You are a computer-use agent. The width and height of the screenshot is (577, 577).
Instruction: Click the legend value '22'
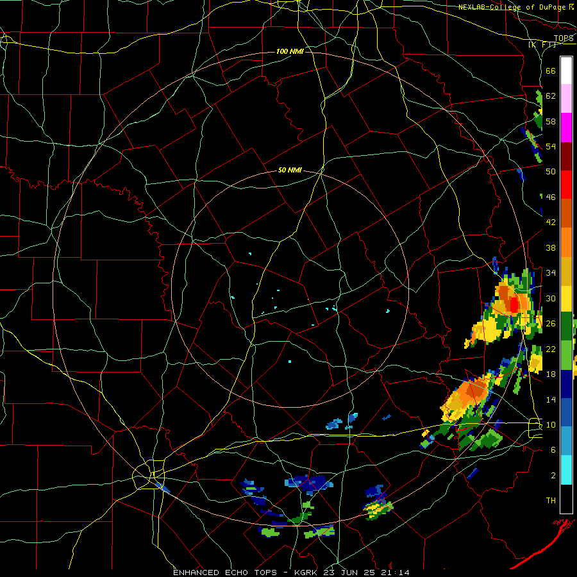[x=551, y=349]
